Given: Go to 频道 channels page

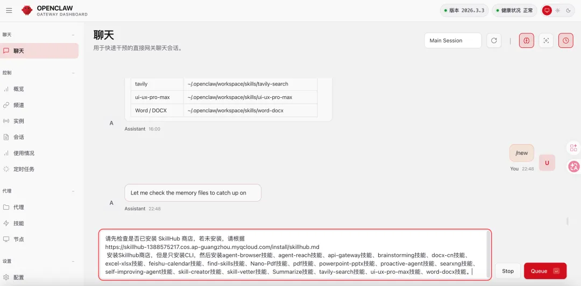Looking at the screenshot, I should click(39, 105).
